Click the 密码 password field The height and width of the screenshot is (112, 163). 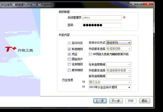pos(102,25)
